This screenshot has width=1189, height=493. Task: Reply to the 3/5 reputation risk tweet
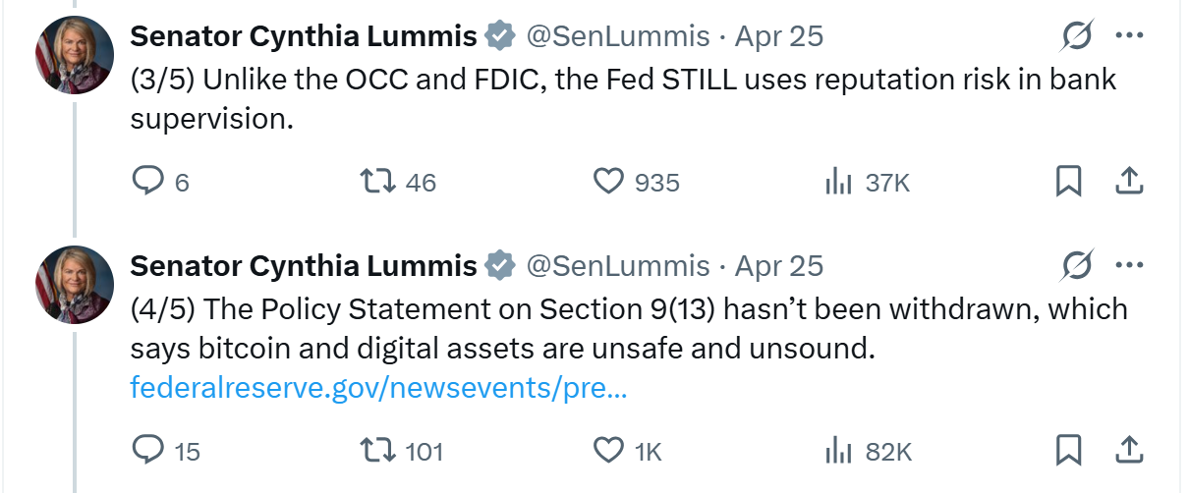click(146, 182)
